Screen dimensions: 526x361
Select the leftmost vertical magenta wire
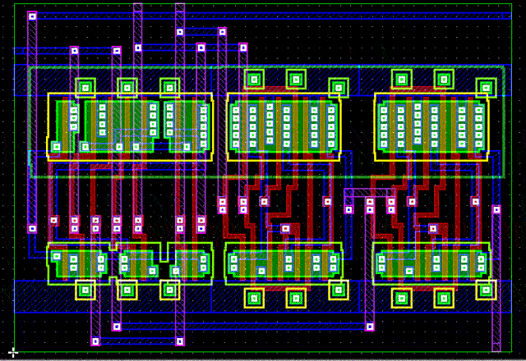[x=32, y=122]
